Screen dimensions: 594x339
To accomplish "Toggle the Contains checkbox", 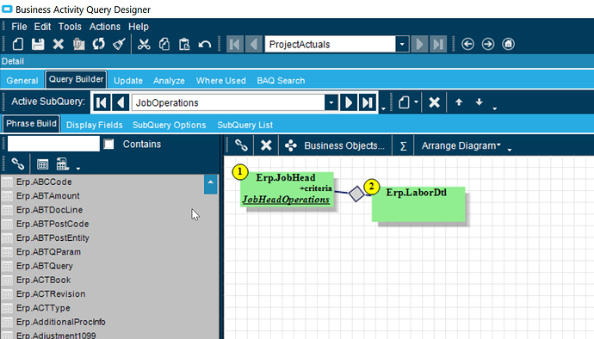I will click(108, 144).
